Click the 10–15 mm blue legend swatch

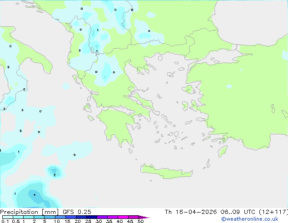(x=60, y=217)
